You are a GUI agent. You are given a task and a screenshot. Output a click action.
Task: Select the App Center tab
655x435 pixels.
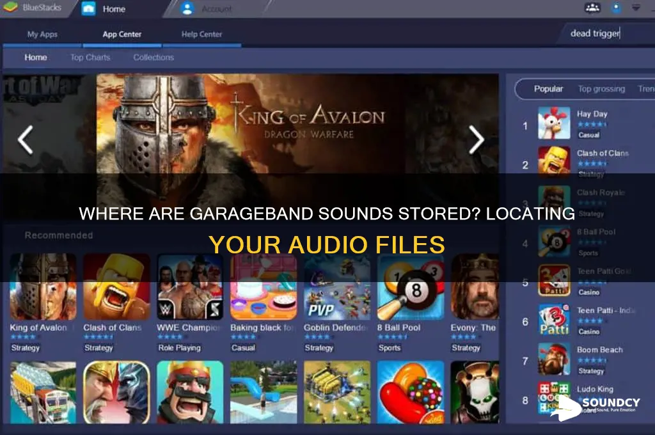[122, 35]
